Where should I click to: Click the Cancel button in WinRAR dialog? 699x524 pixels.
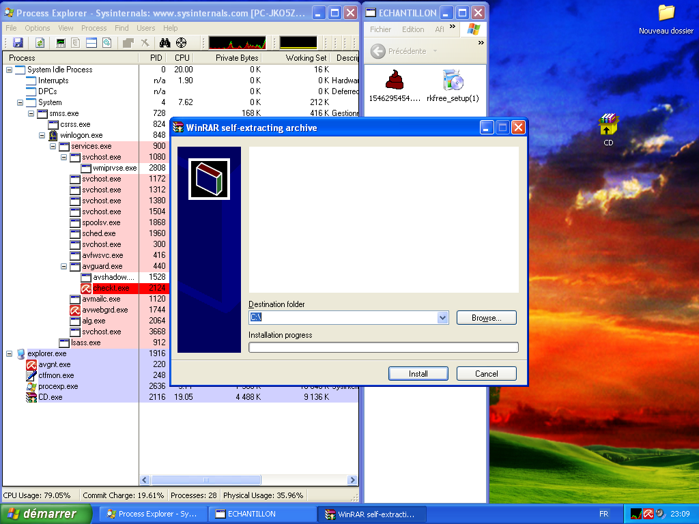tap(486, 374)
